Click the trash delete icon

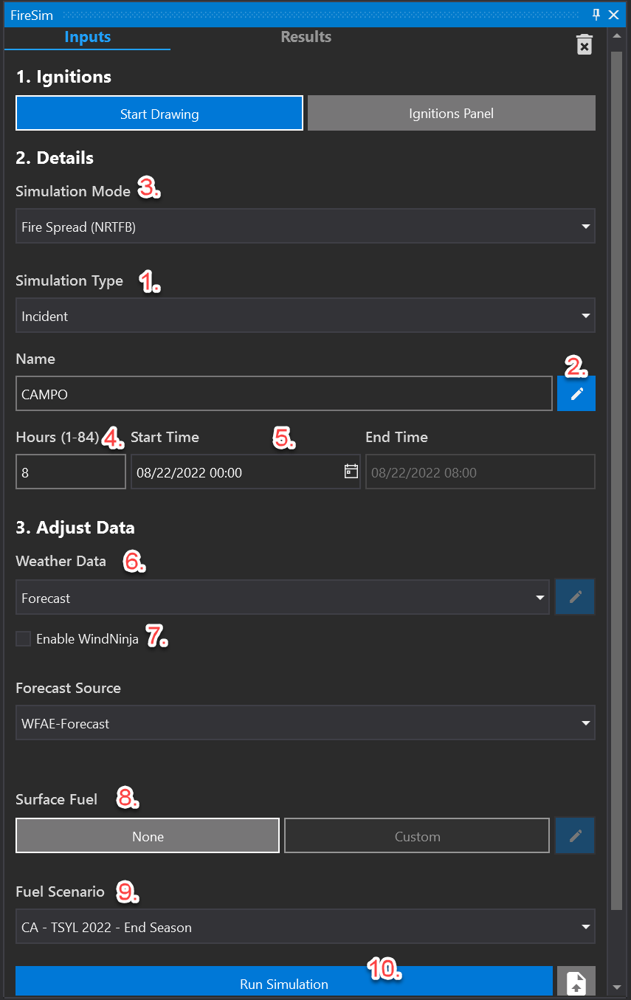click(584, 44)
